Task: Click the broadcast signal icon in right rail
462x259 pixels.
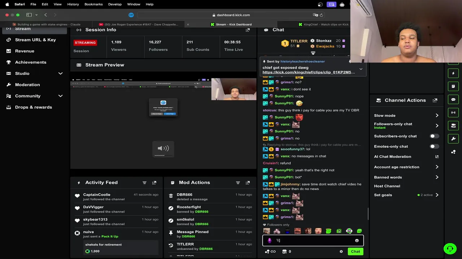Action: (x=453, y=113)
